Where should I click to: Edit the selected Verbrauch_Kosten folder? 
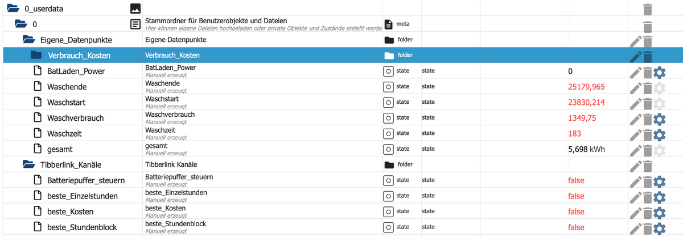(x=636, y=56)
